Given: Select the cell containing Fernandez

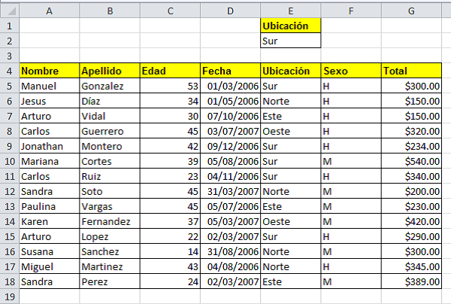Looking at the screenshot, I should pos(109,221).
